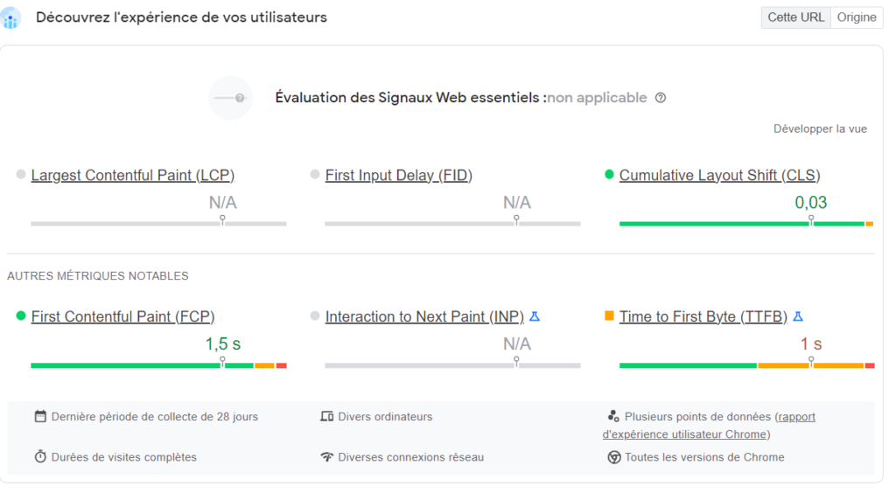
Task: Click the experimental flask icon beside INP
Action: (x=535, y=316)
